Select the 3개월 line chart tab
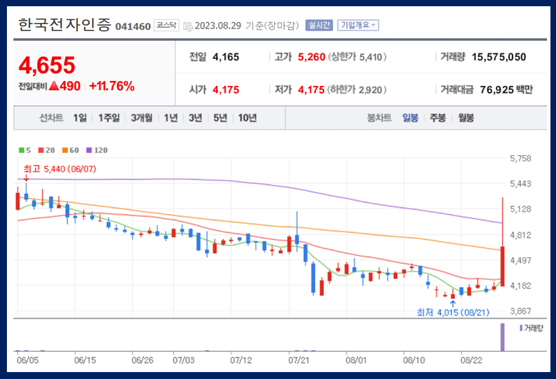The height and width of the screenshot is (379, 556). point(141,118)
